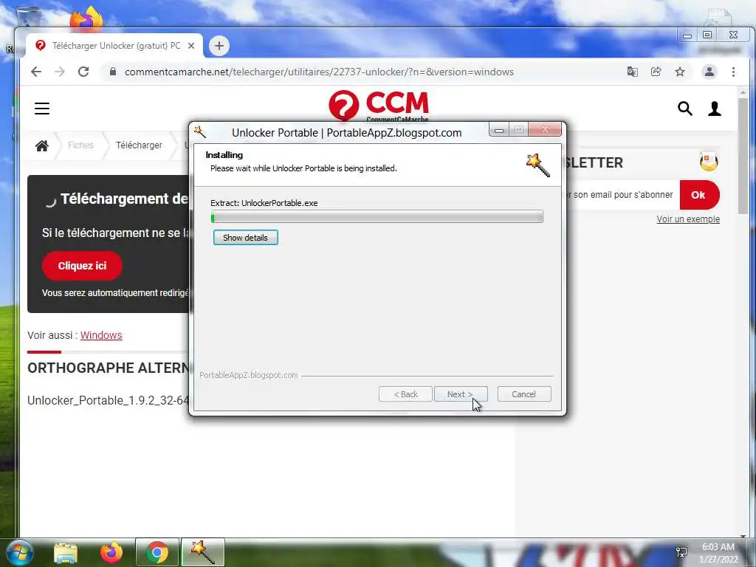This screenshot has width=756, height=567.
Task: Submit newsletter with Ok button
Action: click(699, 195)
